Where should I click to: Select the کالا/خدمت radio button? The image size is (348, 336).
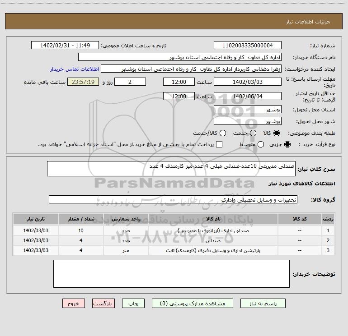223,133
